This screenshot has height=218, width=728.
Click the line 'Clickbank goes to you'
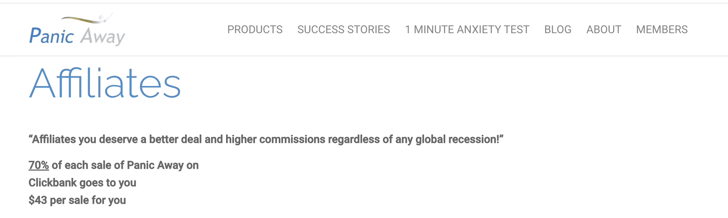82,183
